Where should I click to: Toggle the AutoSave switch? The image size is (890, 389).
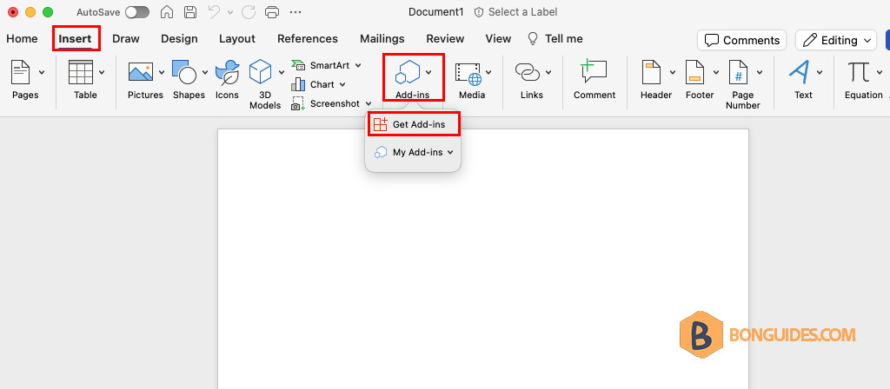[x=136, y=12]
